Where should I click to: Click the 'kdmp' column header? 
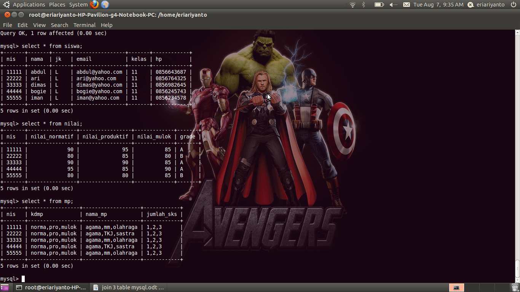[x=37, y=214]
